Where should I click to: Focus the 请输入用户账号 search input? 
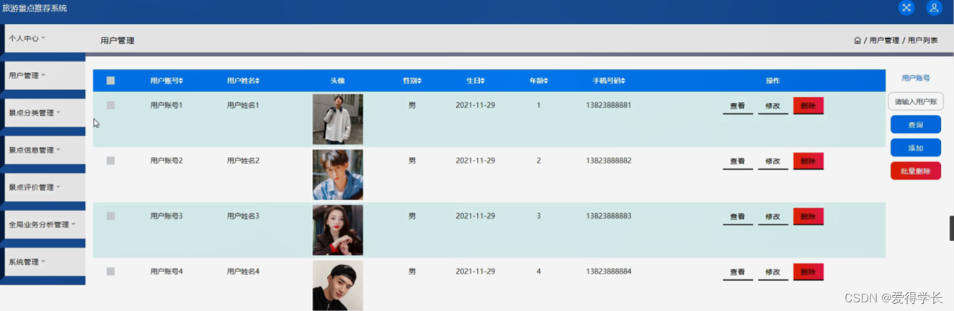915,102
